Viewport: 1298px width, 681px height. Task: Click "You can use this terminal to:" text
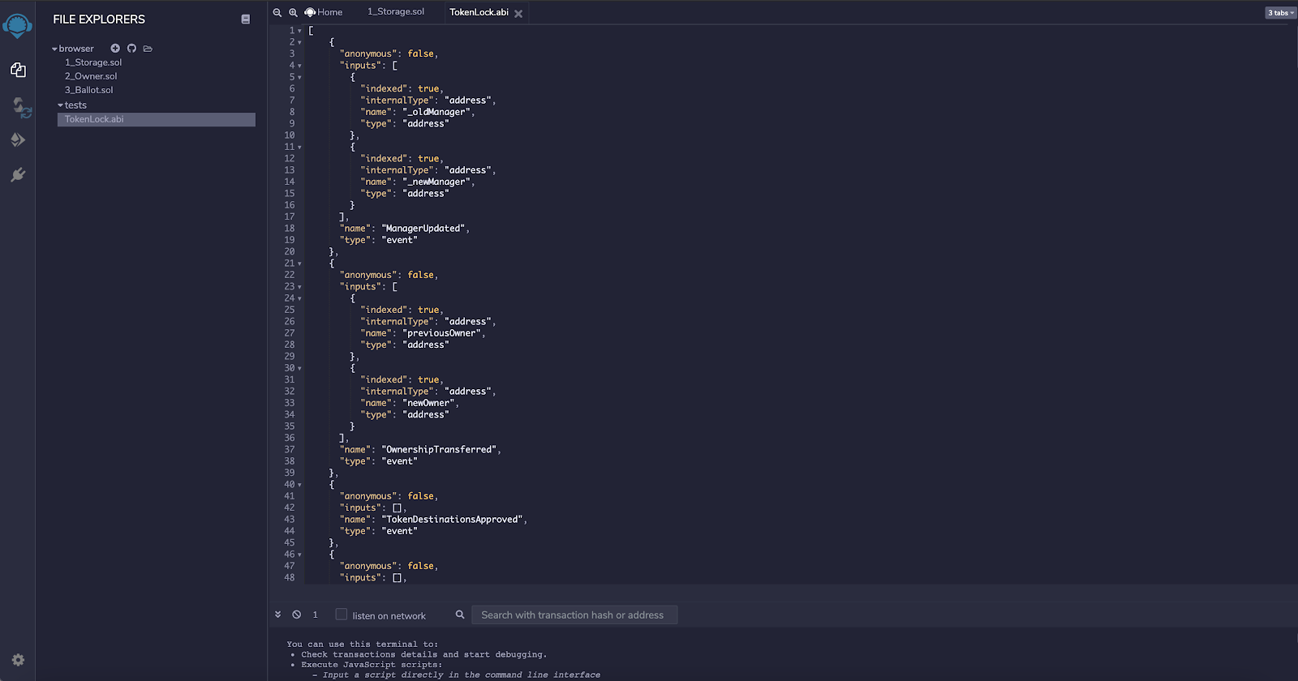(x=362, y=645)
